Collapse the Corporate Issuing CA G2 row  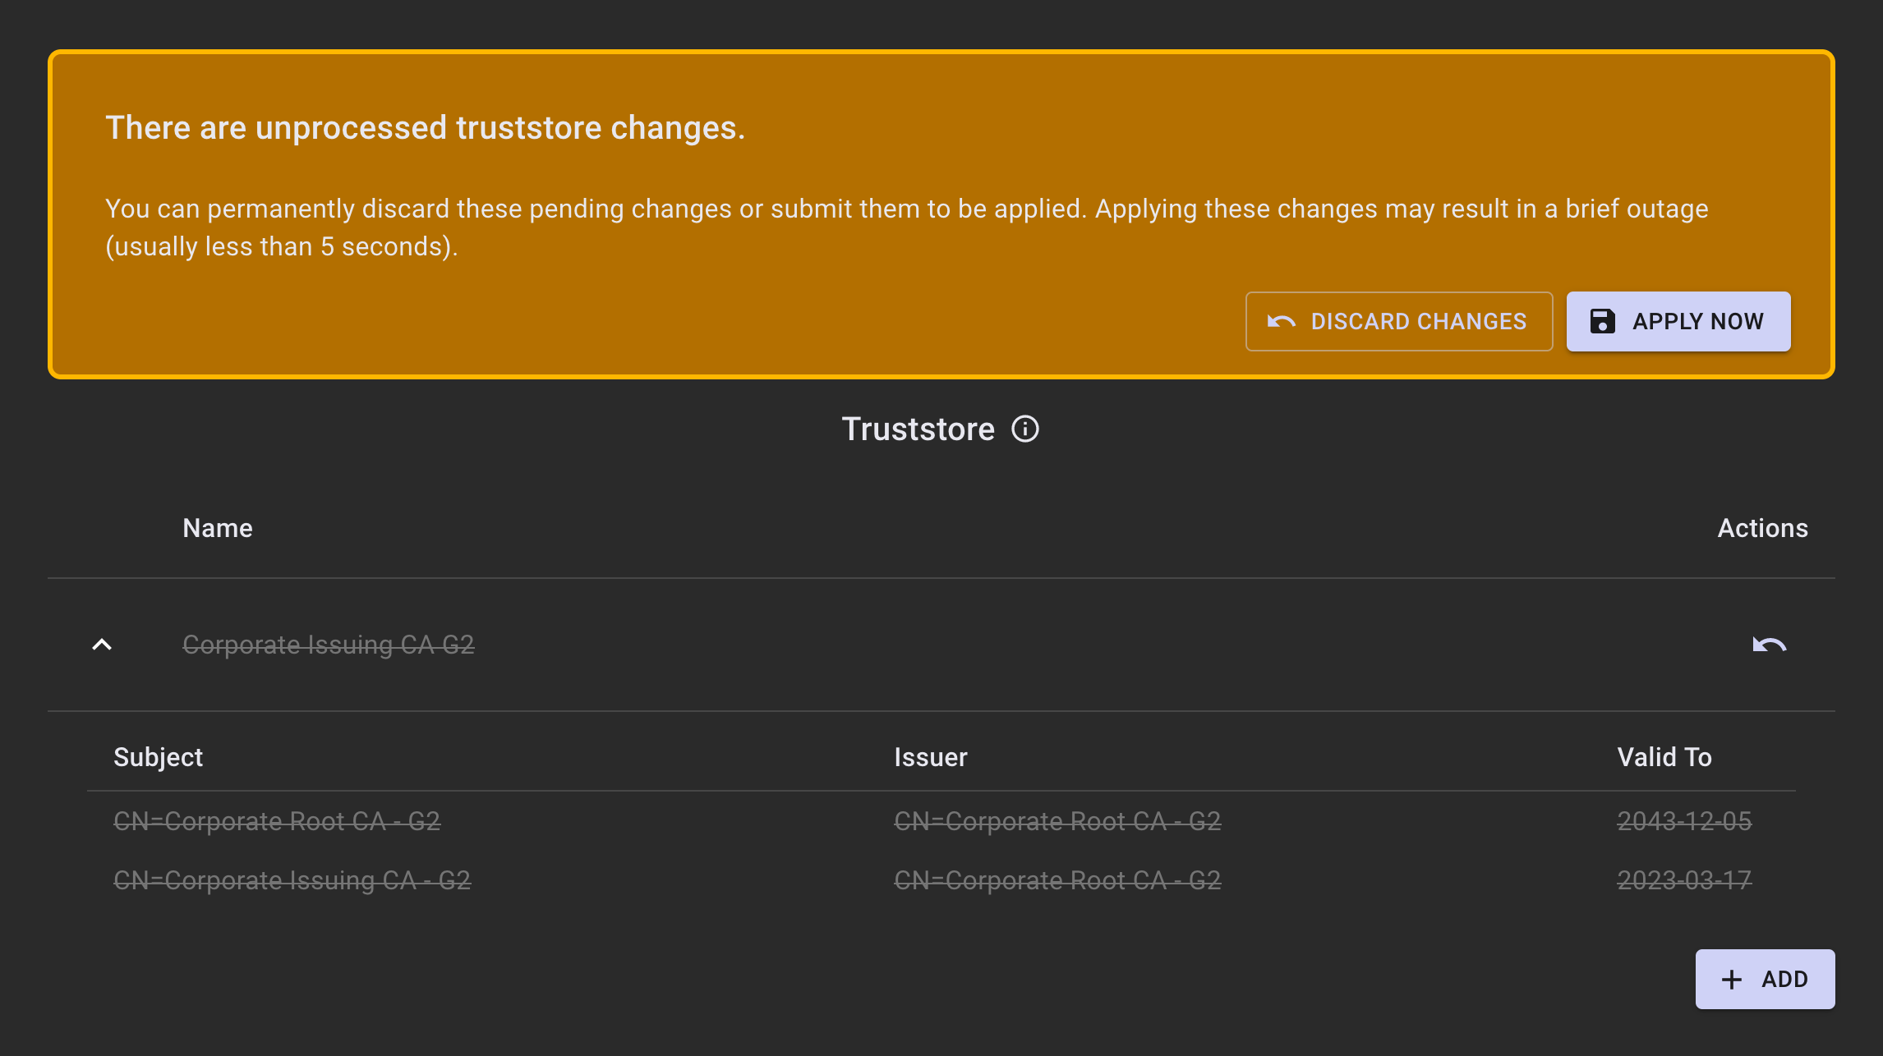click(x=101, y=645)
